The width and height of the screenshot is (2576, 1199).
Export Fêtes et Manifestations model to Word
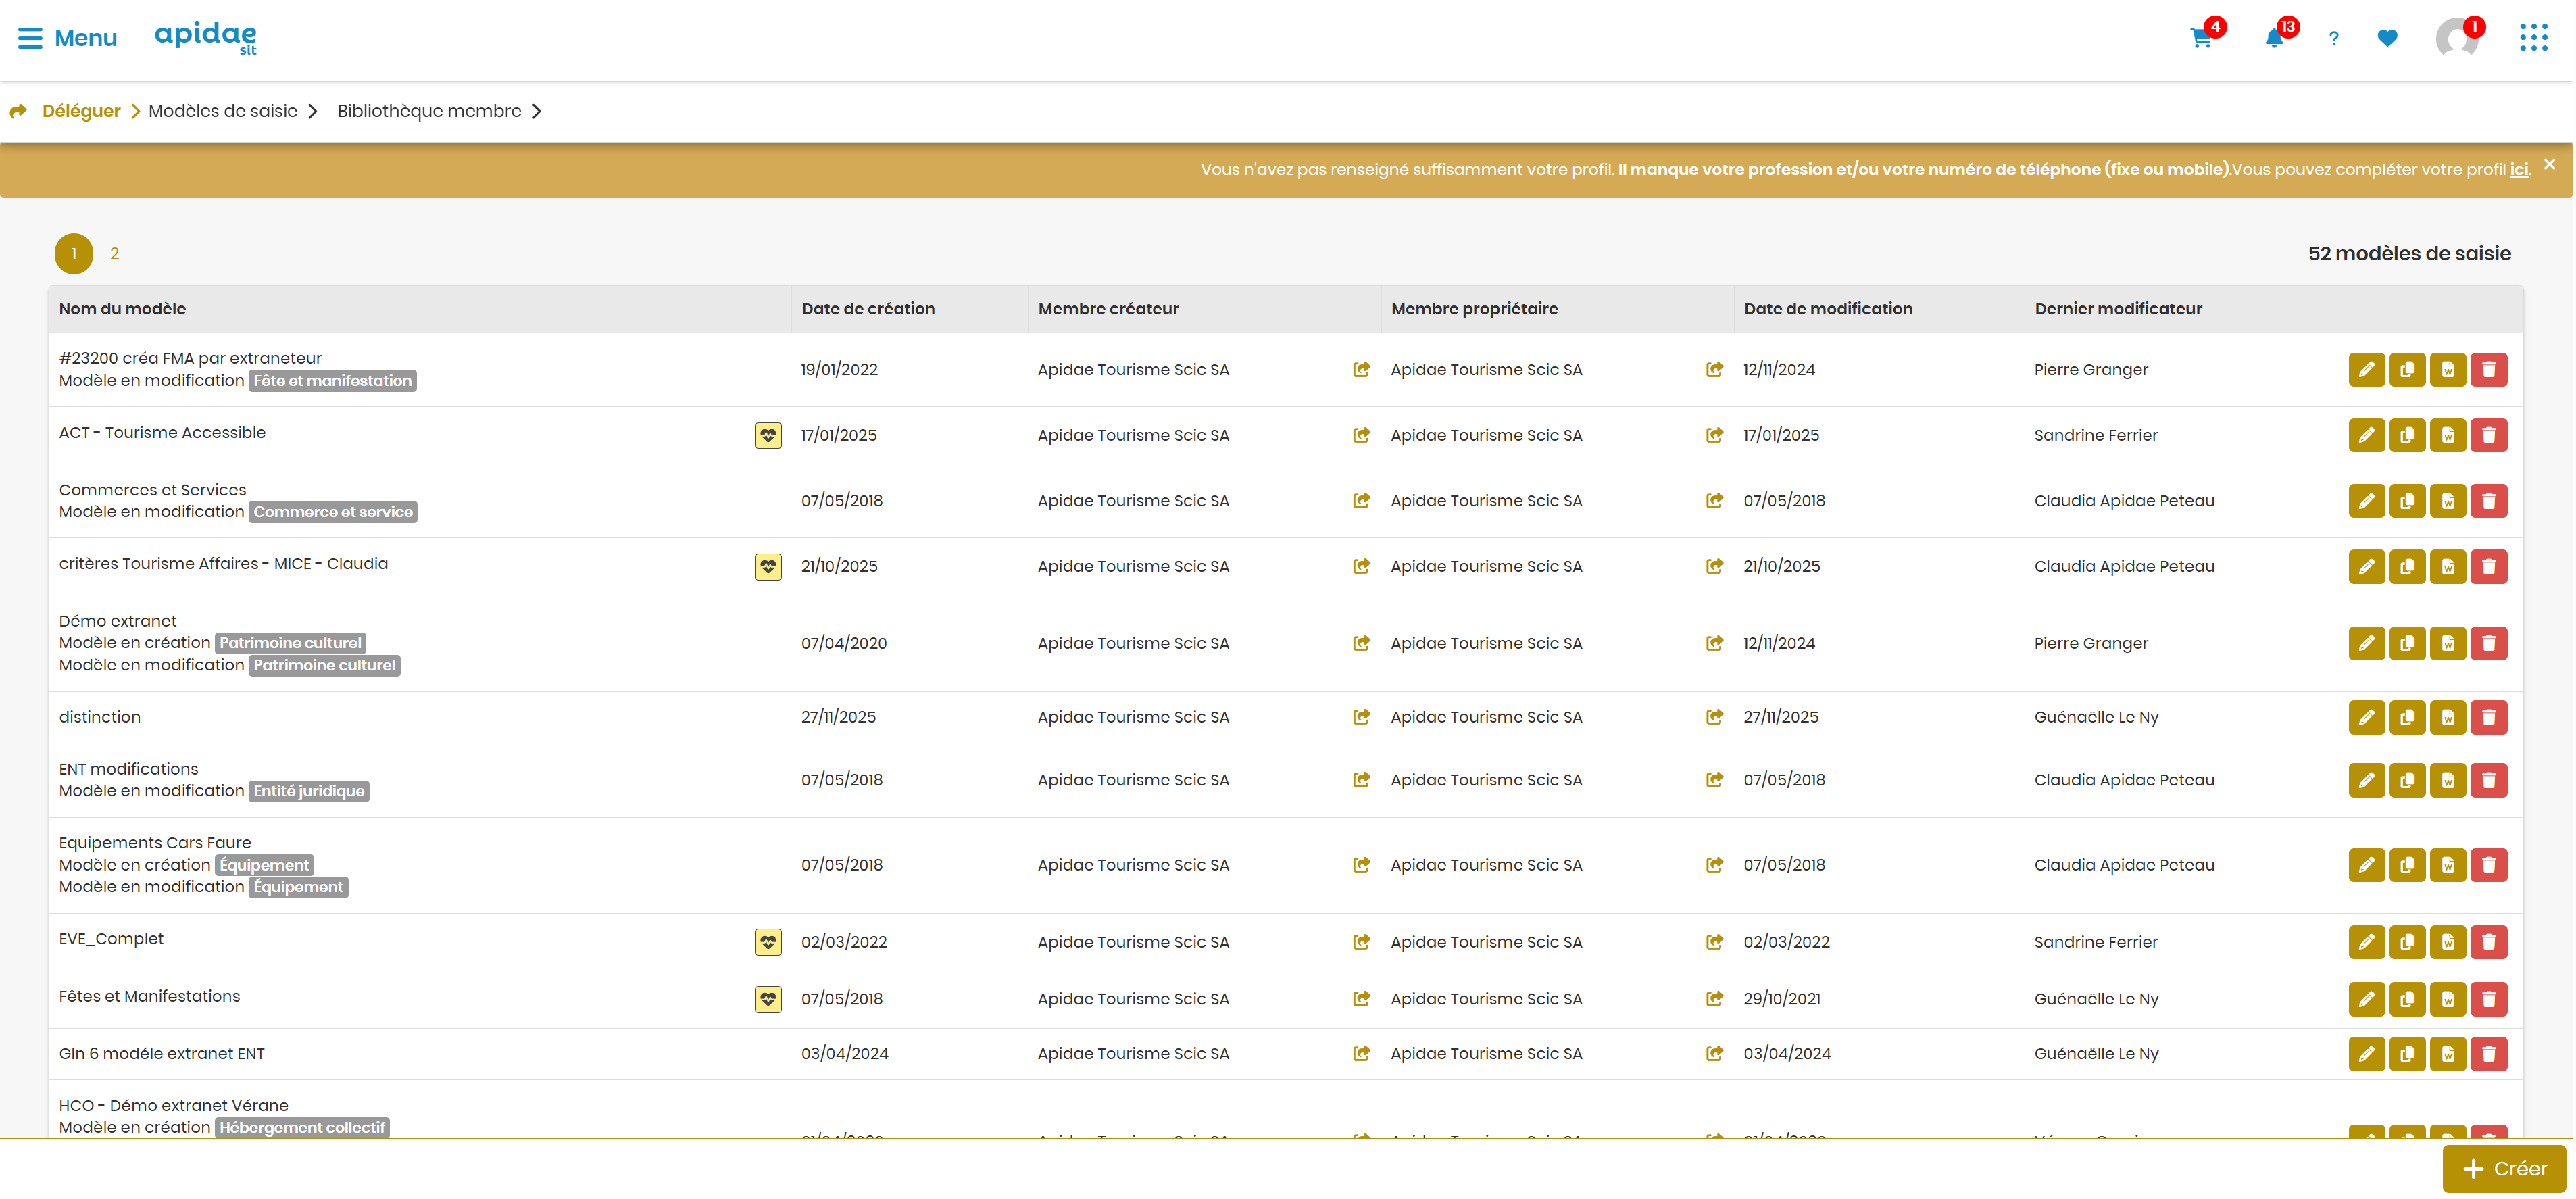[2448, 999]
